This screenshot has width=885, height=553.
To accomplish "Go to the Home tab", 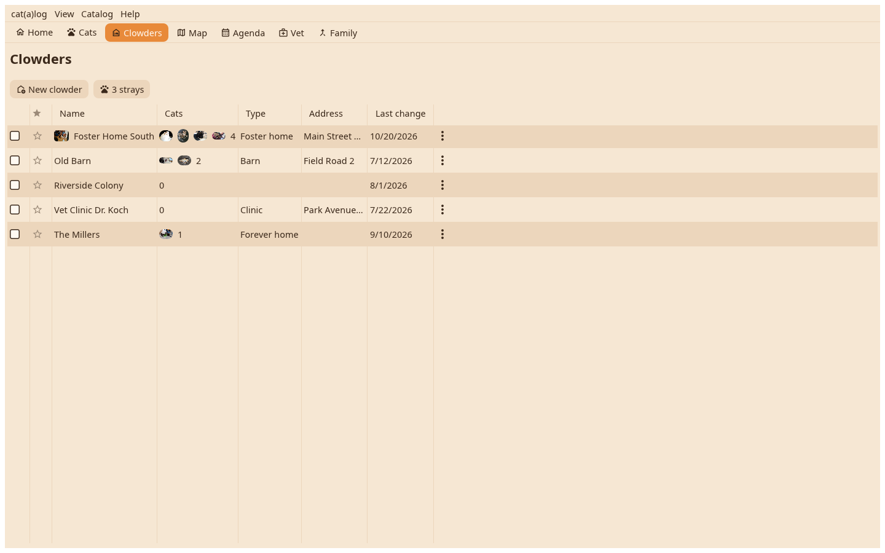I will click(34, 33).
